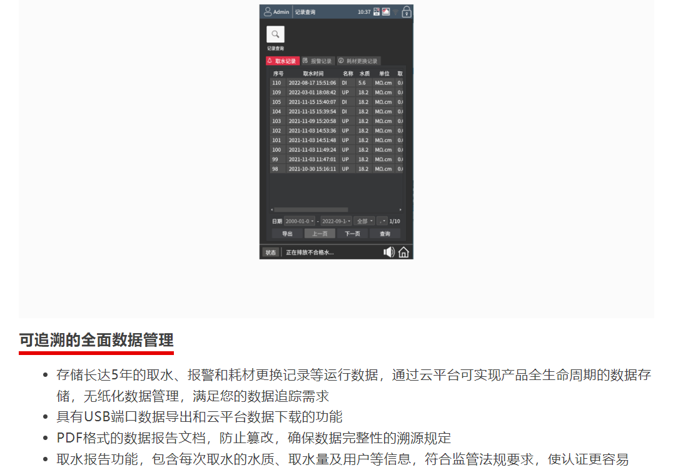Viewport: 683px width, 475px height.
Task: Click the storage disk icon beside the clock
Action: click(x=377, y=12)
